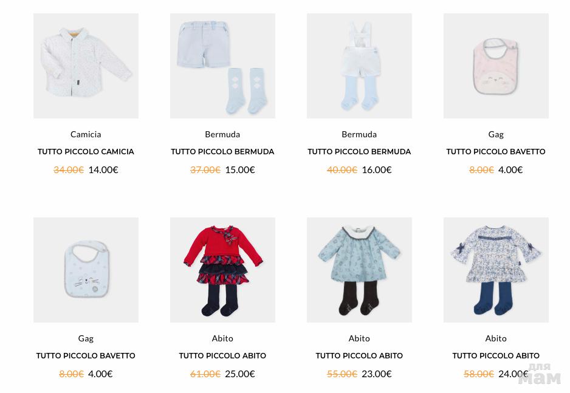Open the red ruffled dress image
This screenshot has width=570, height=393.
[222, 270]
